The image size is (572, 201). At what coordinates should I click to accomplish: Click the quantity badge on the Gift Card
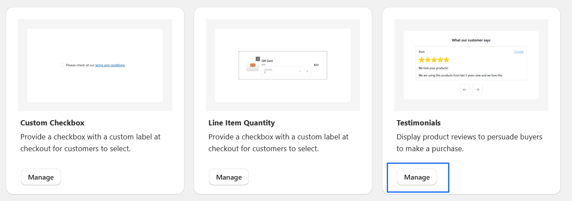tap(258, 59)
